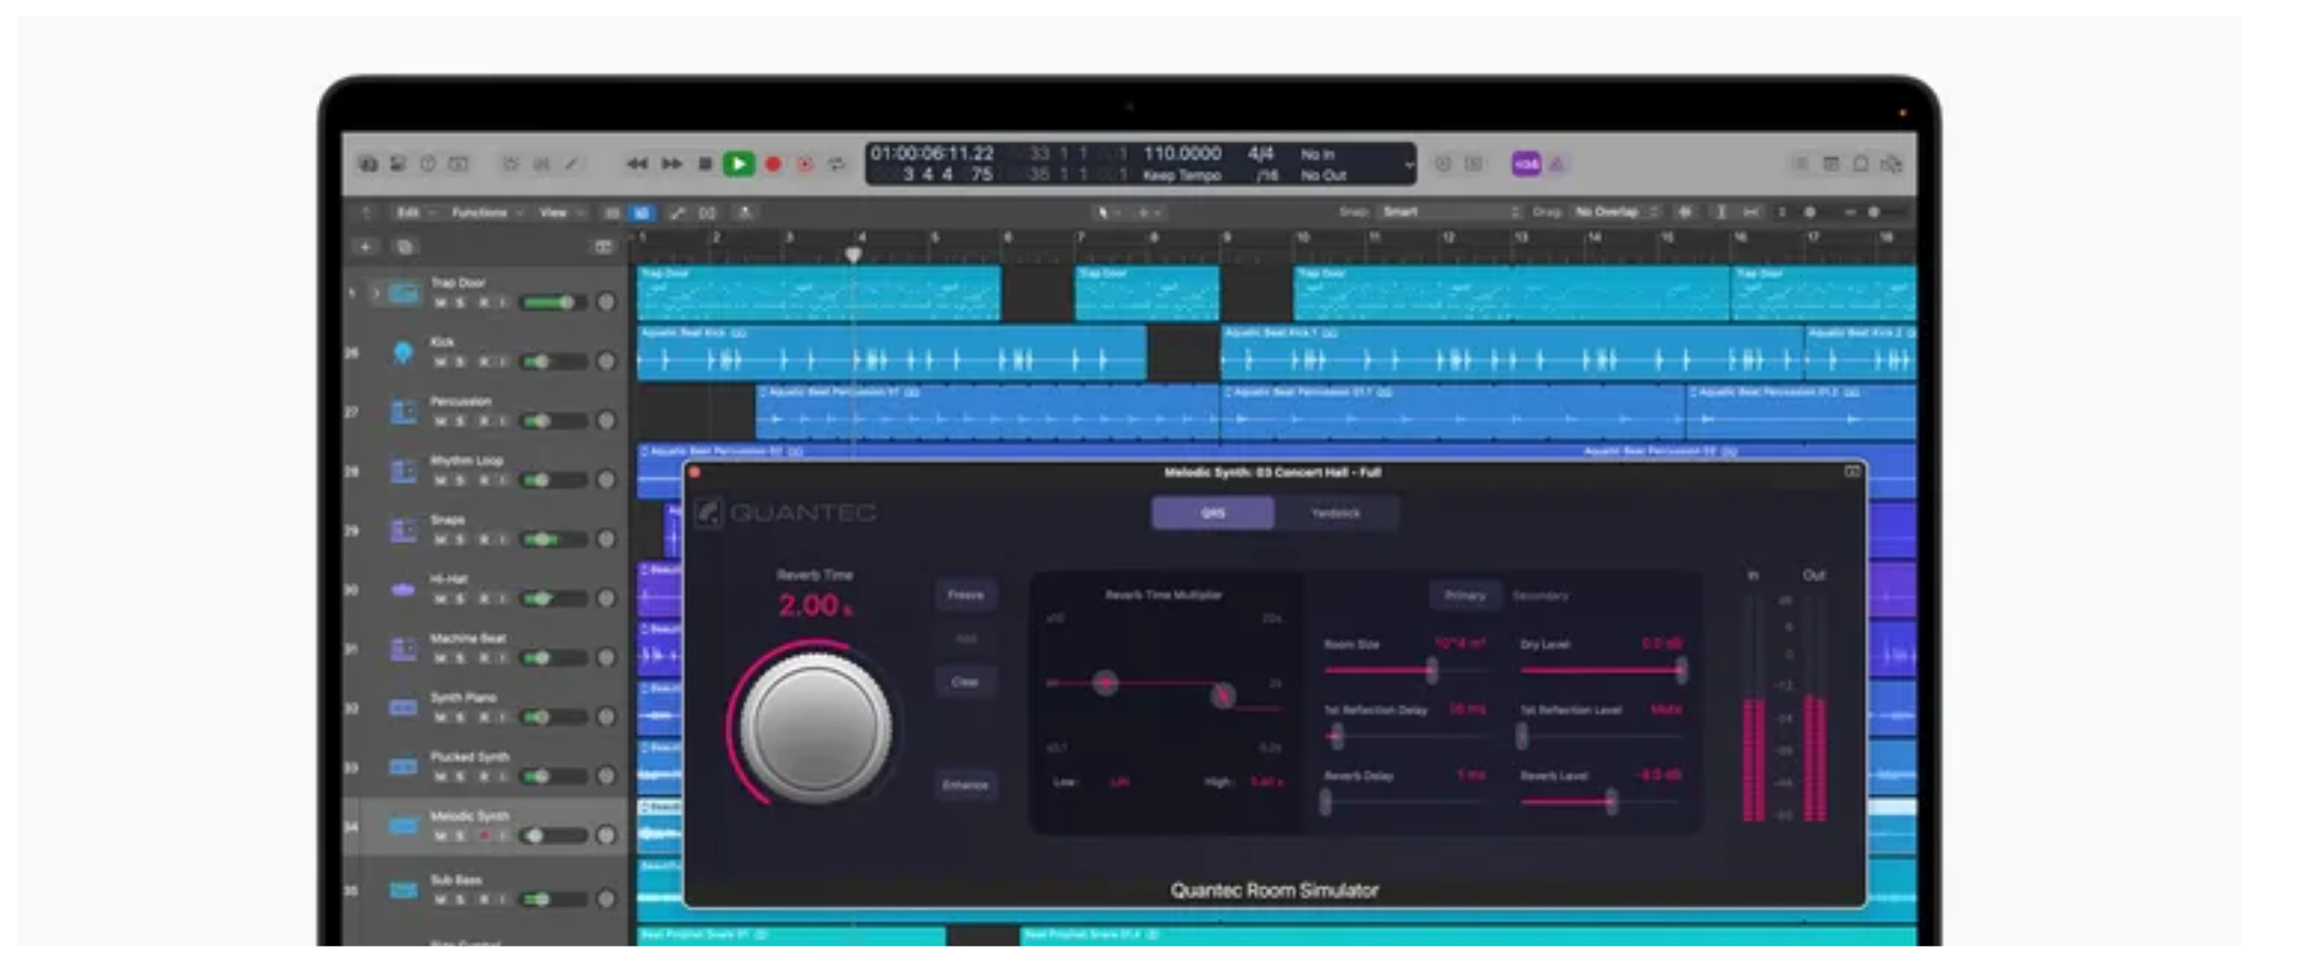This screenshot has height=963, width=2306.
Task: Adjust the Dry Level slider
Action: coord(1603,670)
